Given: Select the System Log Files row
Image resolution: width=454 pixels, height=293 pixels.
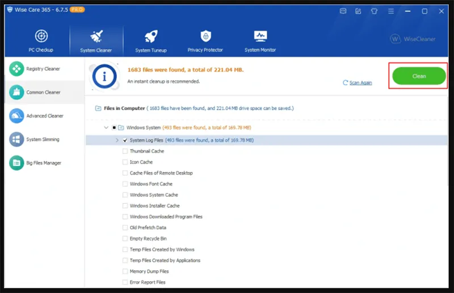Looking at the screenshot, I should (266, 140).
